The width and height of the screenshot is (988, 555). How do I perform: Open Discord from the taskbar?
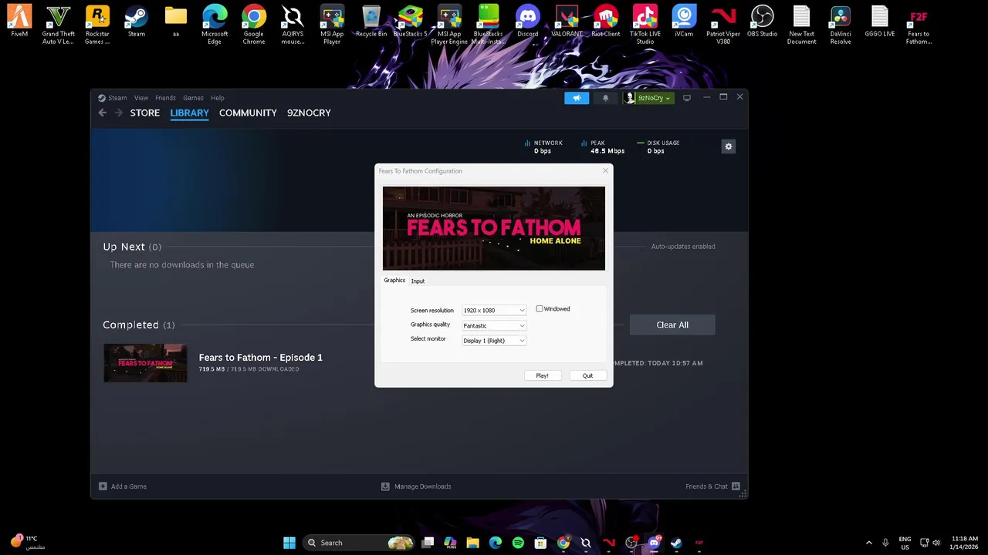click(x=655, y=543)
